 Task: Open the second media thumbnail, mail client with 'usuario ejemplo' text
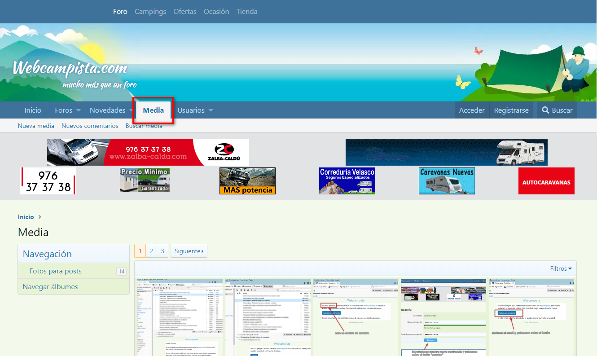[x=267, y=317]
